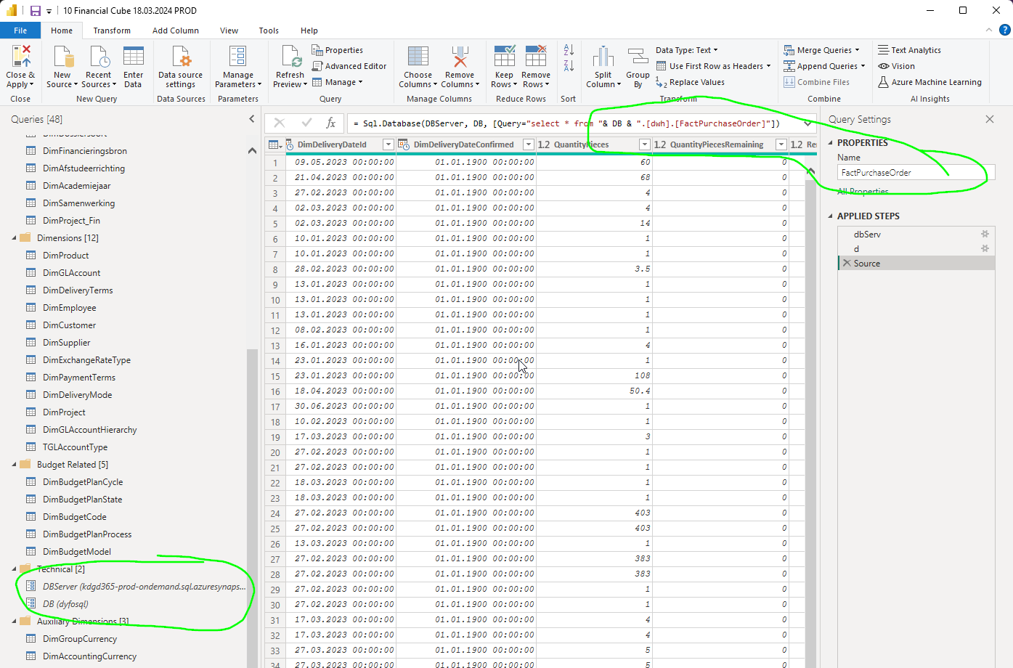The height and width of the screenshot is (668, 1013).
Task: Click Text Analytics
Action: click(909, 50)
